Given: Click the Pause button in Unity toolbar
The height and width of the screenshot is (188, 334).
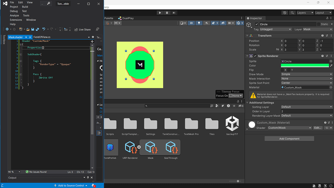Looking at the screenshot, I should (x=167, y=13).
